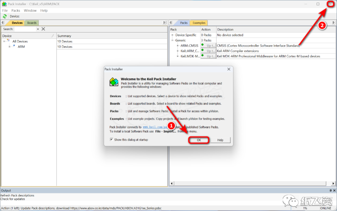Select the Keil::MDK-M pack row
Image resolution: width=337 pixels, height=211 pixels.
click(252, 56)
